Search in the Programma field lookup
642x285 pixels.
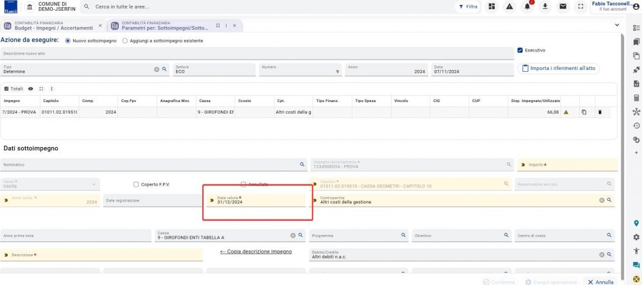coord(403,235)
